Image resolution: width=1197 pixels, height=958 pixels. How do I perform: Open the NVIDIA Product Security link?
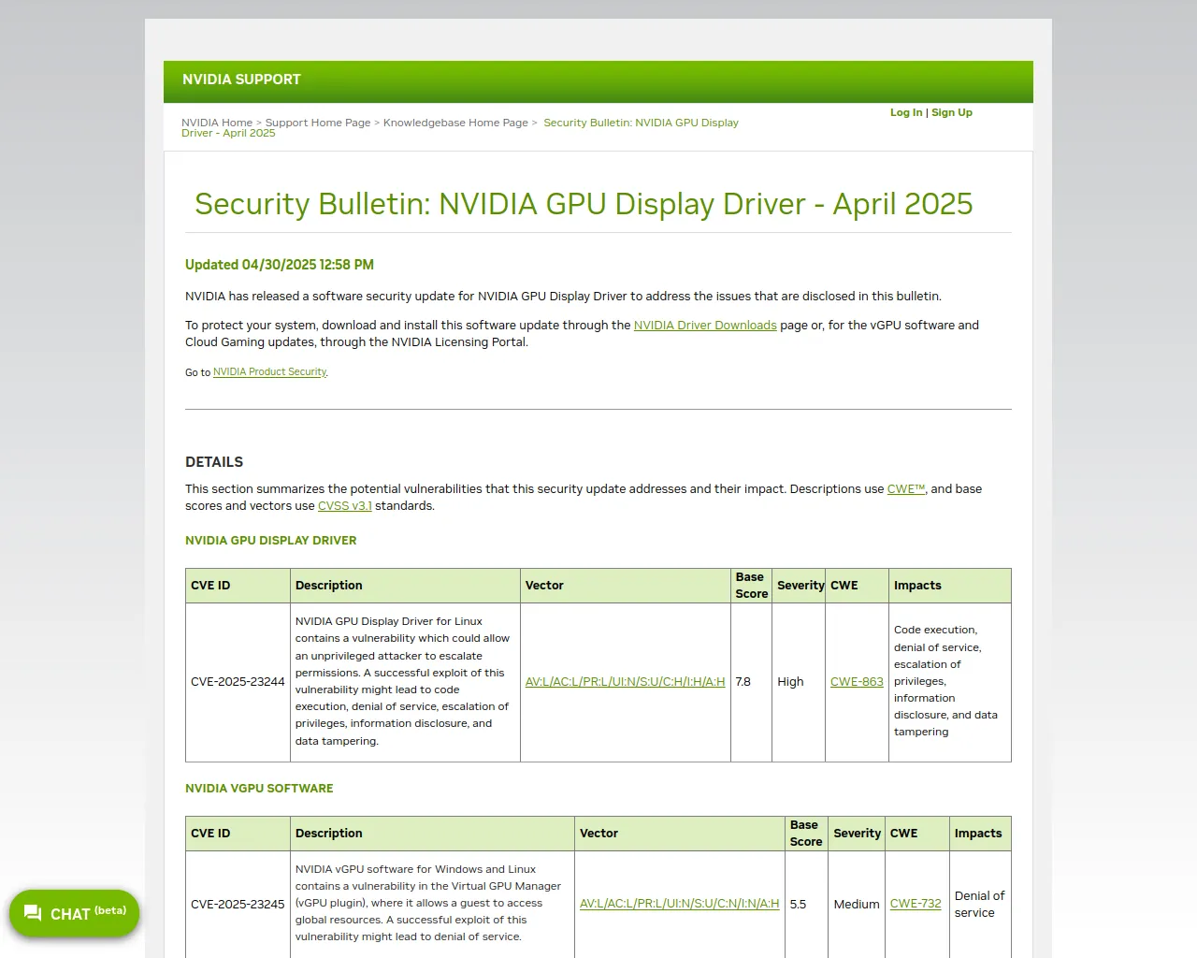point(269,372)
